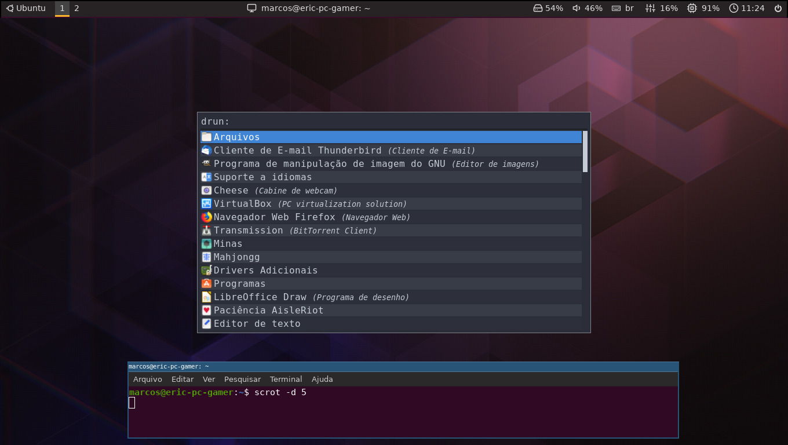
Task: Click the volume 46% indicator in the top bar
Action: click(588, 8)
